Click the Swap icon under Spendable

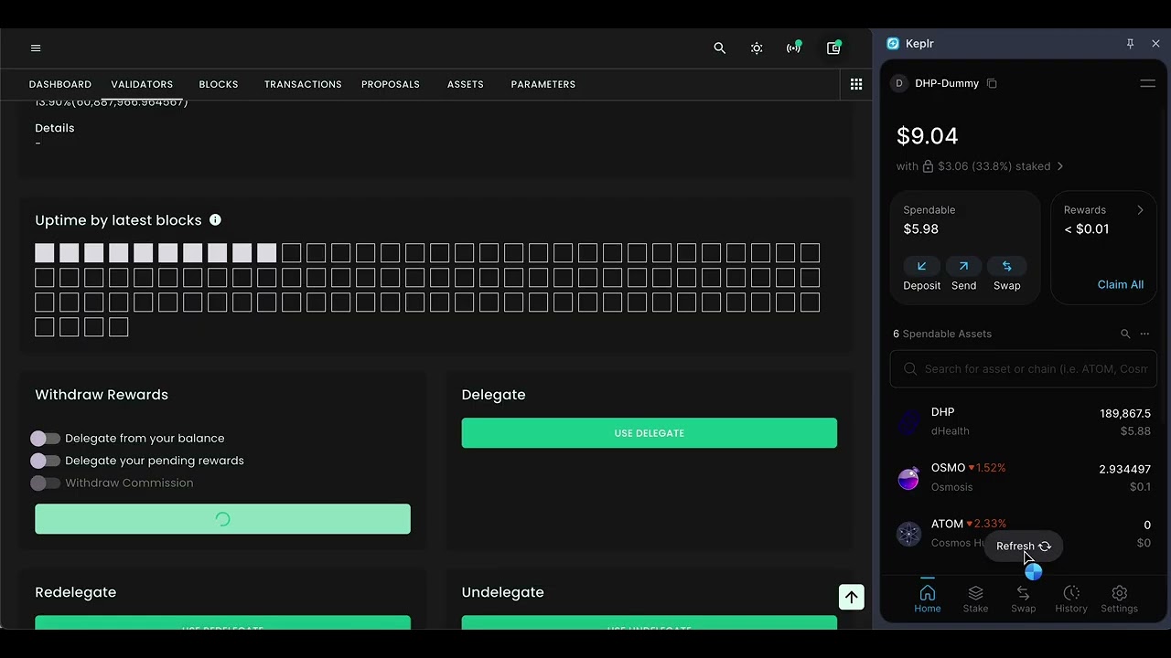pos(1006,266)
